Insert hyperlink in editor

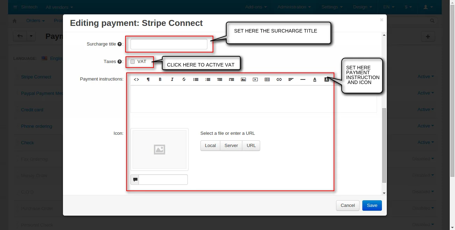[x=279, y=79]
